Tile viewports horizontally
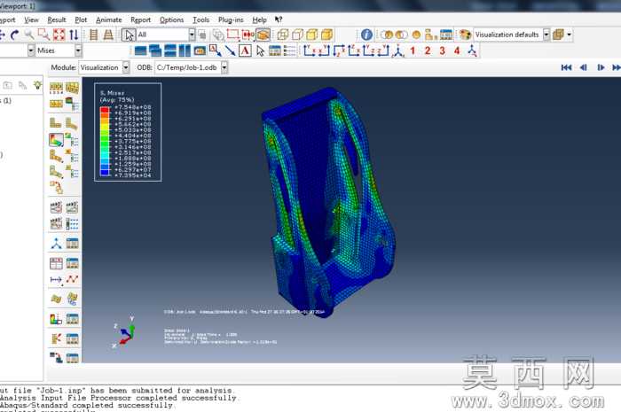 click(x=170, y=51)
